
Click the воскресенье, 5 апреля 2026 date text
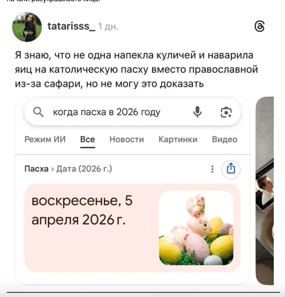tap(82, 210)
